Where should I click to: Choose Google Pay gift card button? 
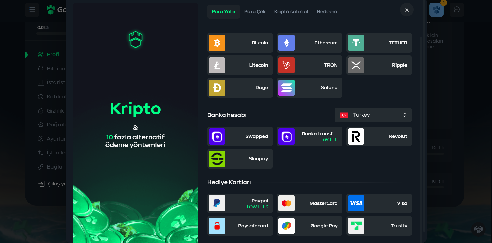[310, 226]
